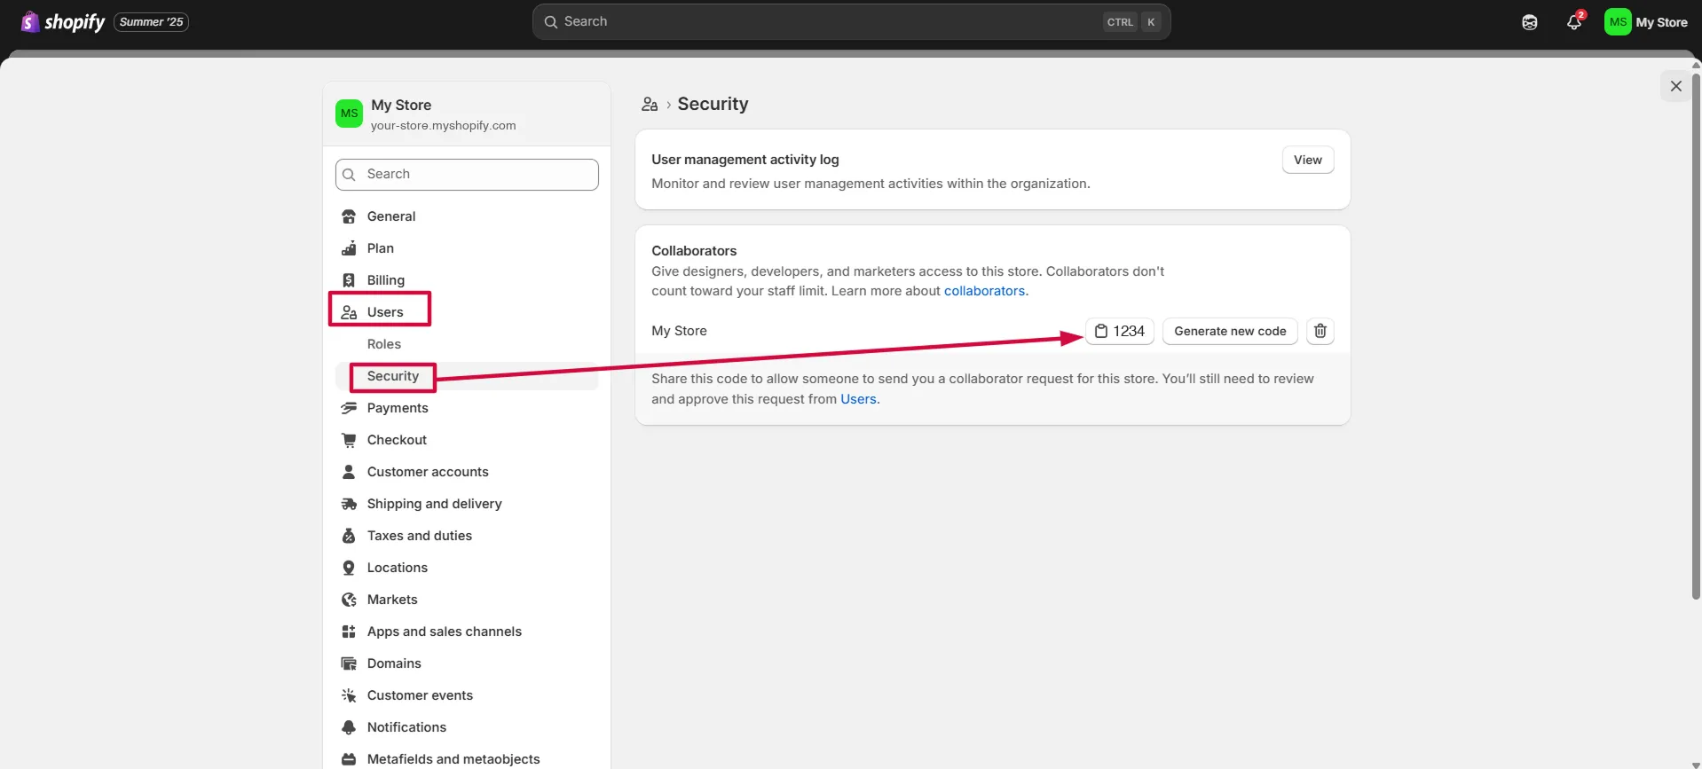1702x769 pixels.
Task: Click the Markets globe icon
Action: point(349,600)
